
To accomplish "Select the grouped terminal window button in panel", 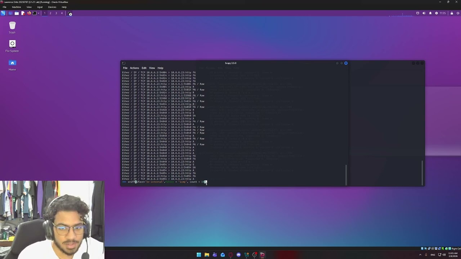I will [70, 14].
